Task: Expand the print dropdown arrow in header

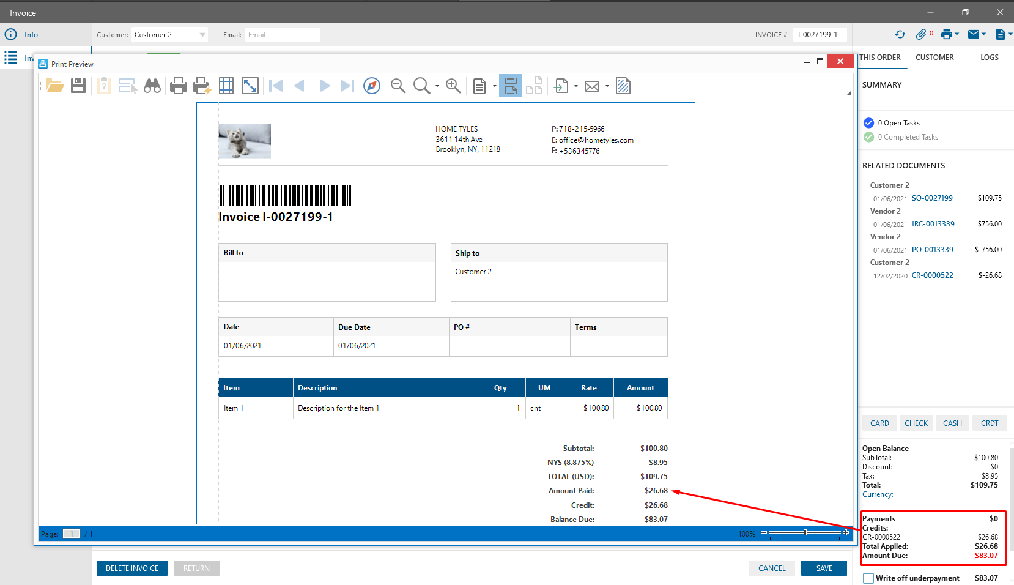Action: 957,35
